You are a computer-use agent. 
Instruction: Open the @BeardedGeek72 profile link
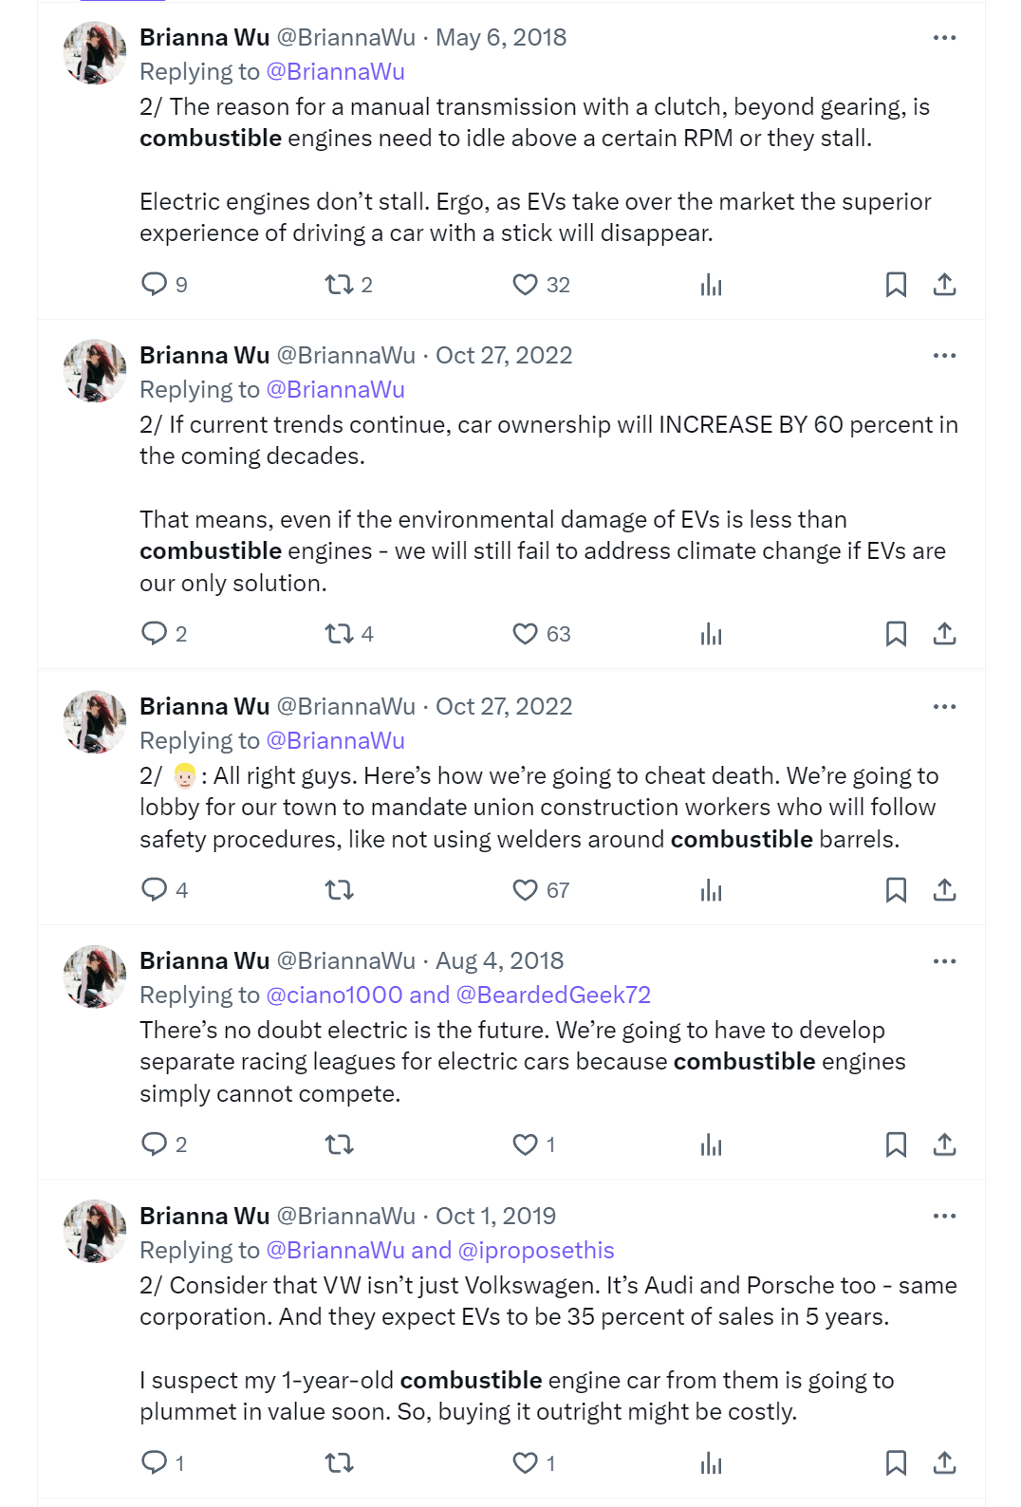click(554, 995)
